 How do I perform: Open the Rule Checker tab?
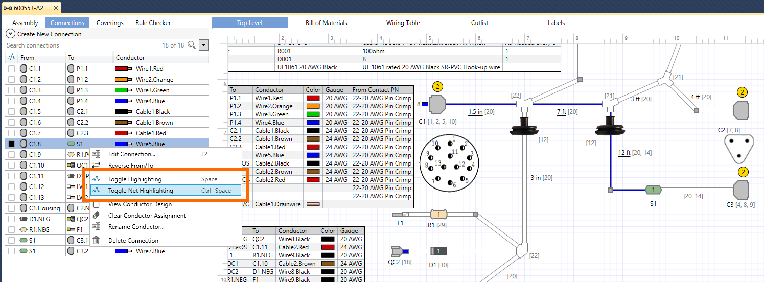(x=153, y=22)
